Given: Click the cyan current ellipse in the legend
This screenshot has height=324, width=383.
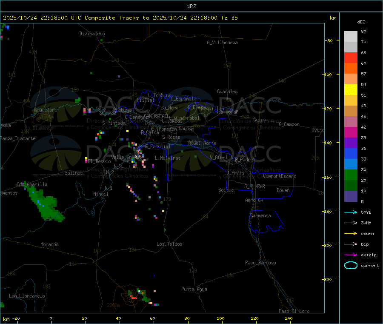Looking at the screenshot, I should pos(351,265).
